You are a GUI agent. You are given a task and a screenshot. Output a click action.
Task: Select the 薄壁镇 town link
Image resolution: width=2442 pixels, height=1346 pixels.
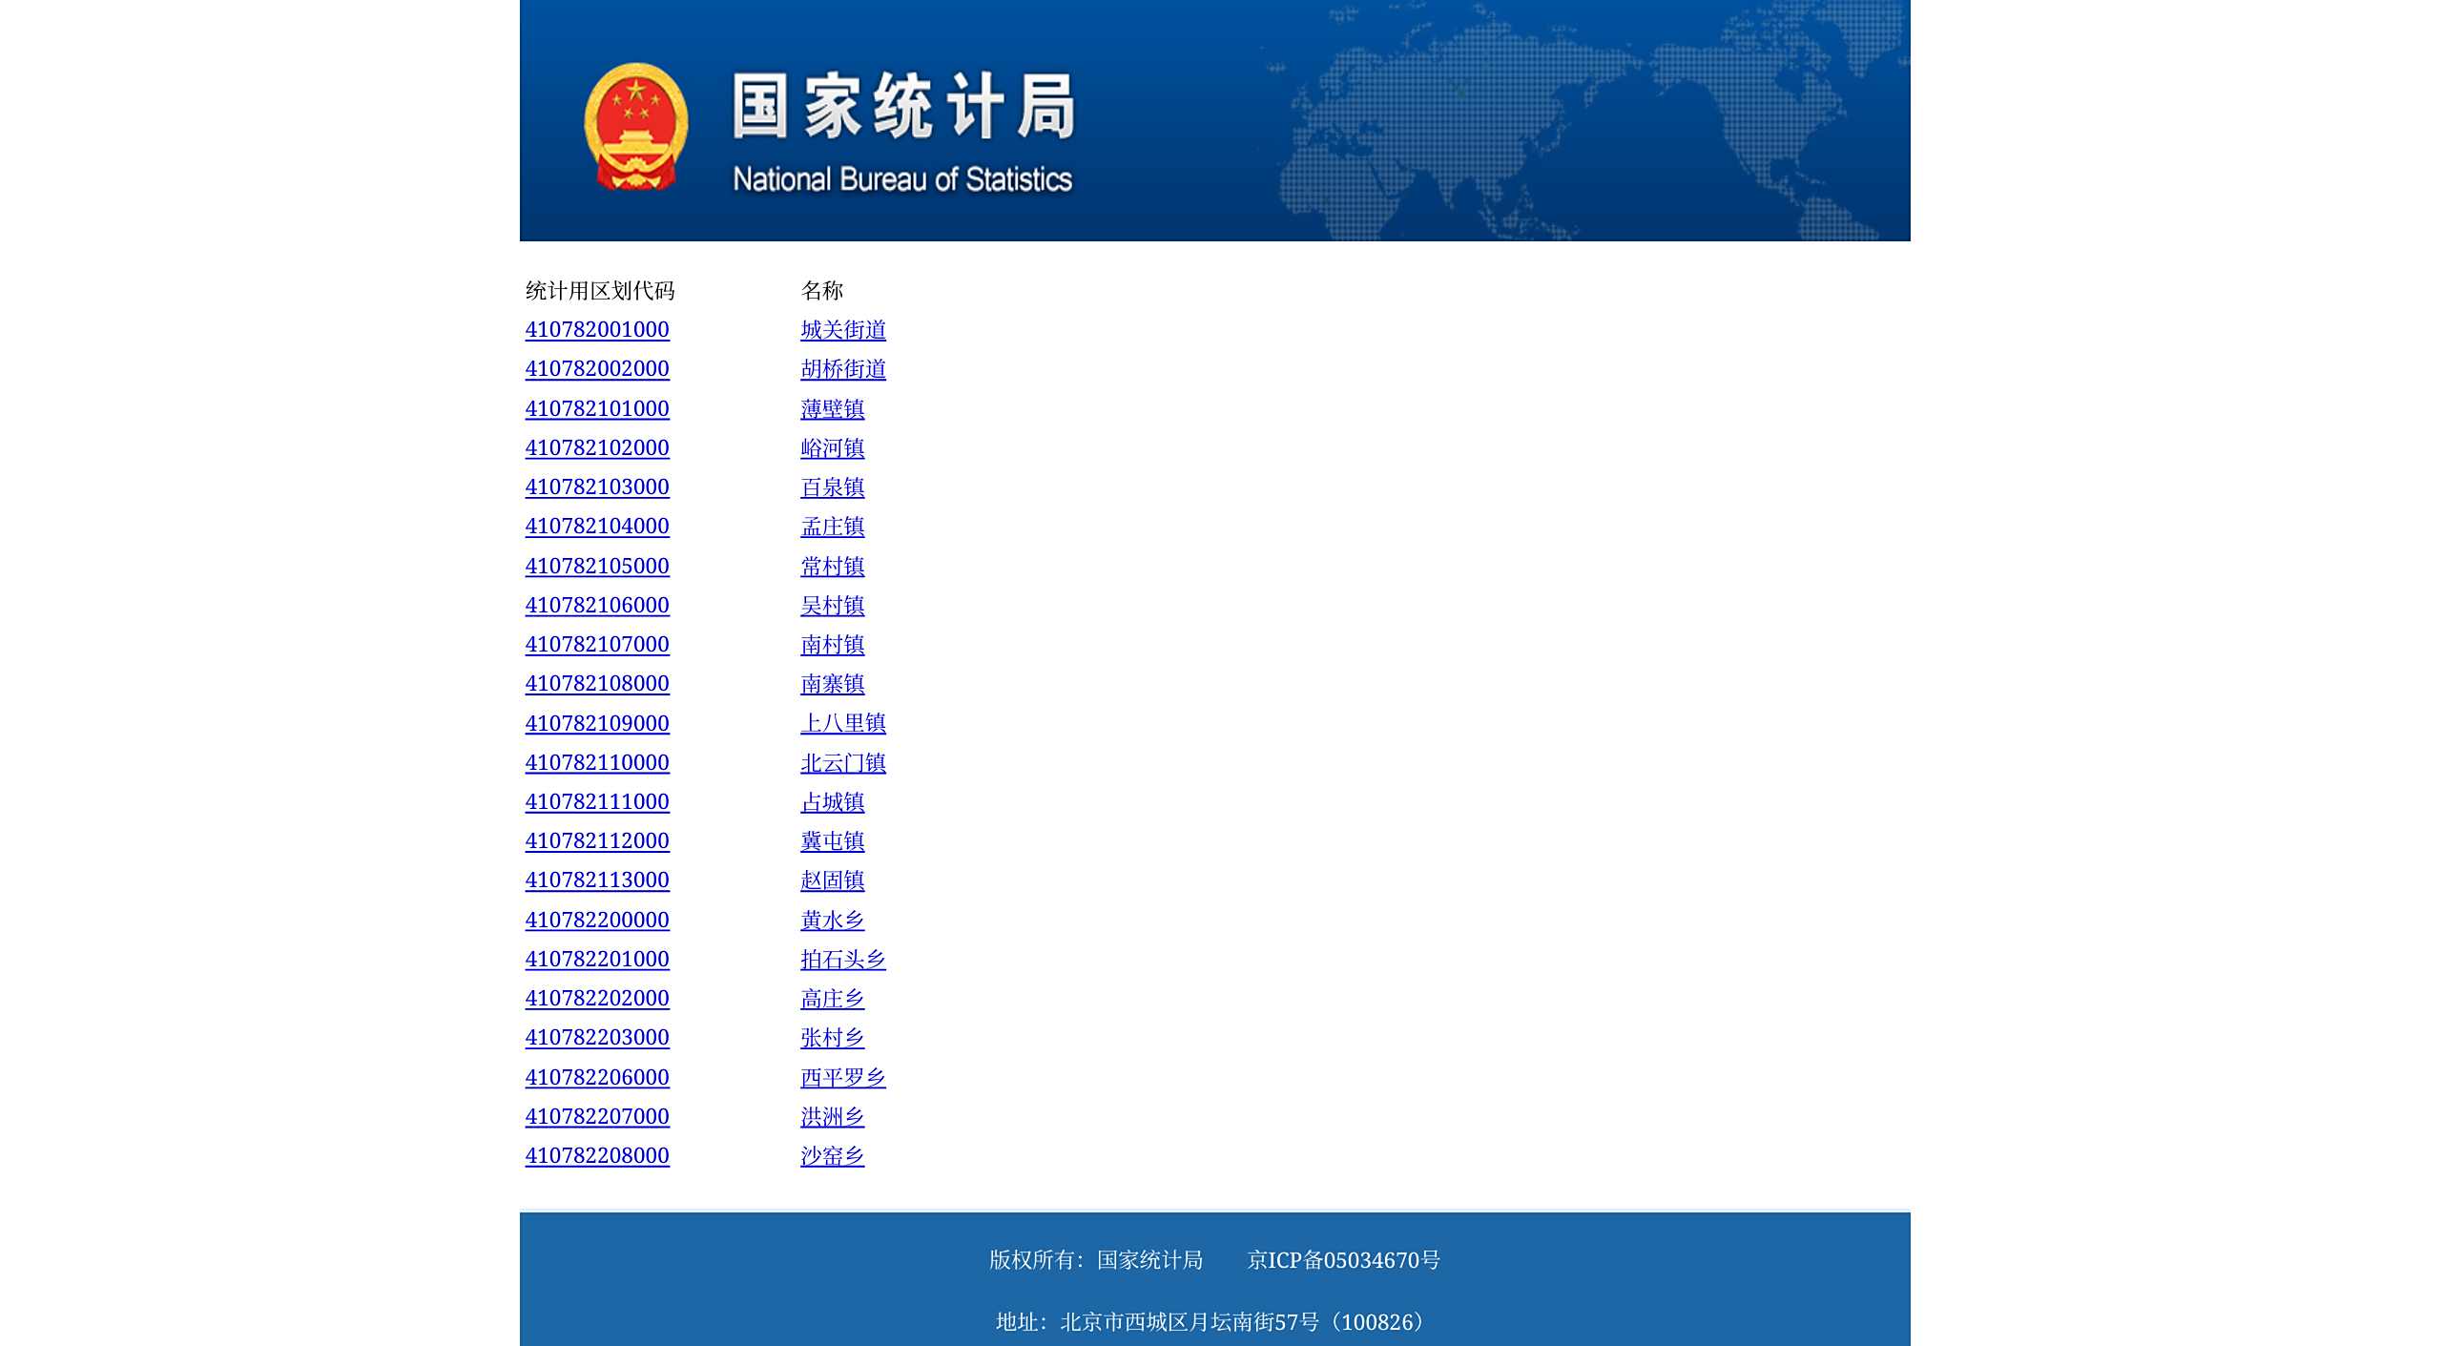(x=832, y=409)
